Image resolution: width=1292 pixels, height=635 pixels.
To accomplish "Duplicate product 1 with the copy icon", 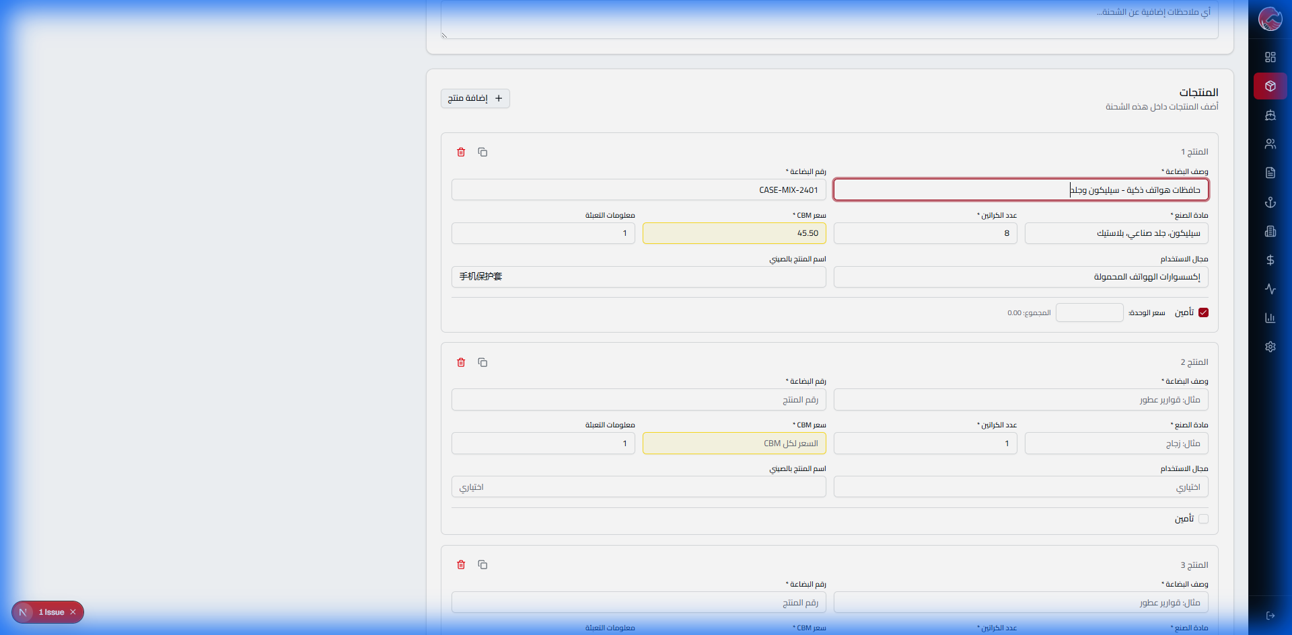I will click(482, 153).
